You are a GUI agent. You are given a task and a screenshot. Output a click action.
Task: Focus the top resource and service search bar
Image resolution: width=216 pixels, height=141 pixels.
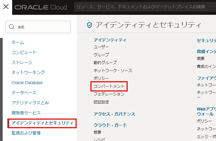coord(145,7)
